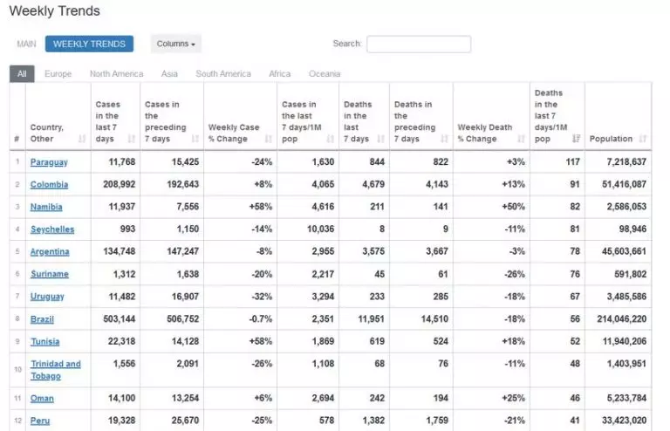Switch to the MAIN view tab
670x431 pixels.
tap(27, 44)
